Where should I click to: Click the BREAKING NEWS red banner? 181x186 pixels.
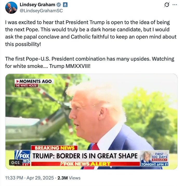pos(54,148)
